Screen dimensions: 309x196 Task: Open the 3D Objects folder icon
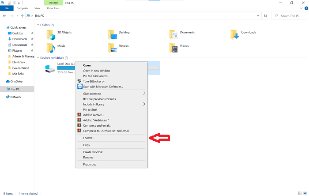click(x=51, y=35)
